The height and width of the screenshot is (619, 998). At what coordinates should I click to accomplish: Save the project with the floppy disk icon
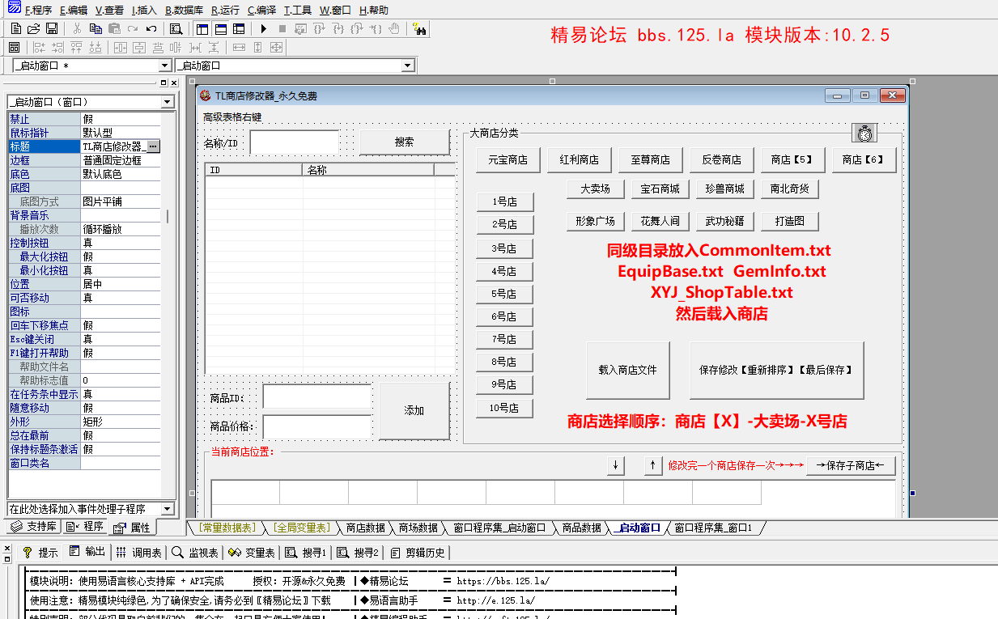tap(52, 29)
